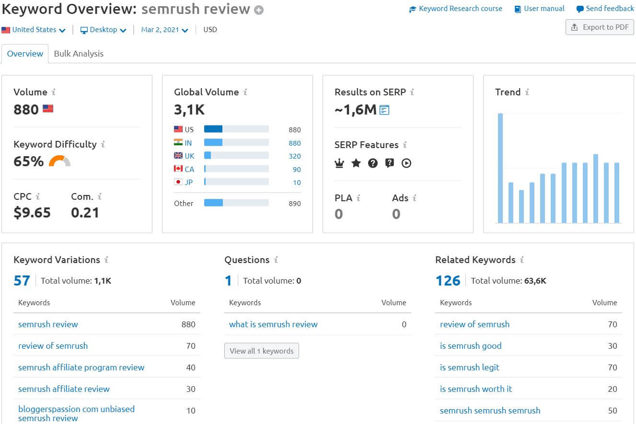Viewport: 636px width, 424px height.
Task: Open the Mar 2, 2021 date dropdown
Action: click(165, 30)
